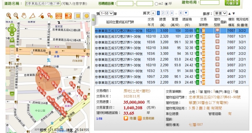
Task: Focus the maximum transfer area field
Action: 145,3
